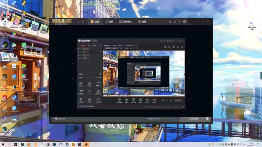Open the notification center
The width and height of the screenshot is (262, 147).
pos(258,144)
